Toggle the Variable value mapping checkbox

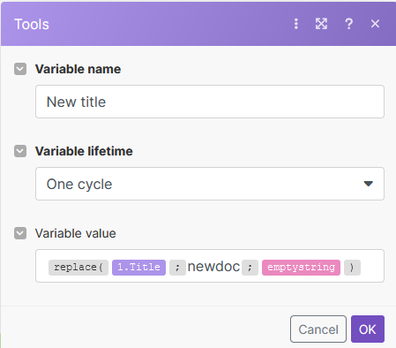click(x=20, y=233)
